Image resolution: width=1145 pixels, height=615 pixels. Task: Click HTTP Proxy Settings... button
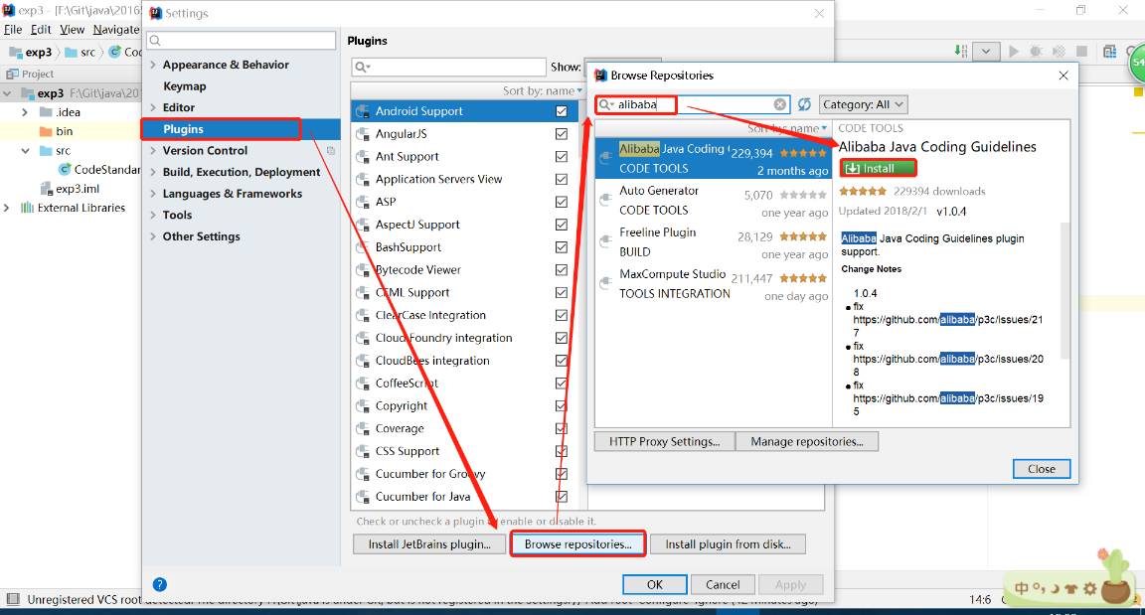[664, 441]
